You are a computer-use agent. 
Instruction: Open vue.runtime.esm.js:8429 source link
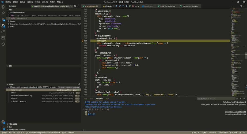(223, 104)
